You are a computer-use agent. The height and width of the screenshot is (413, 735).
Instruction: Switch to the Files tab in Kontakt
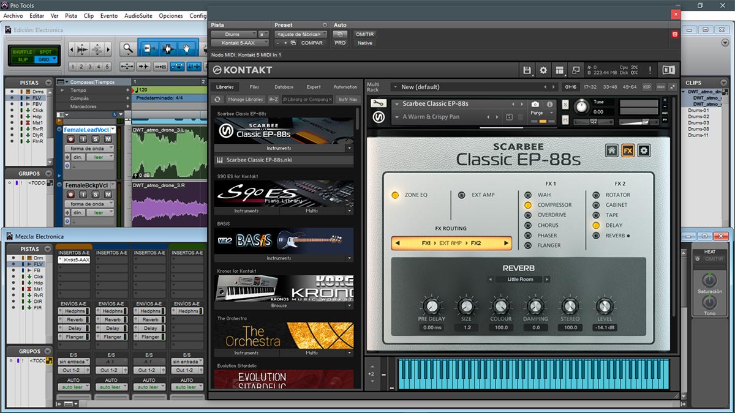tap(254, 87)
